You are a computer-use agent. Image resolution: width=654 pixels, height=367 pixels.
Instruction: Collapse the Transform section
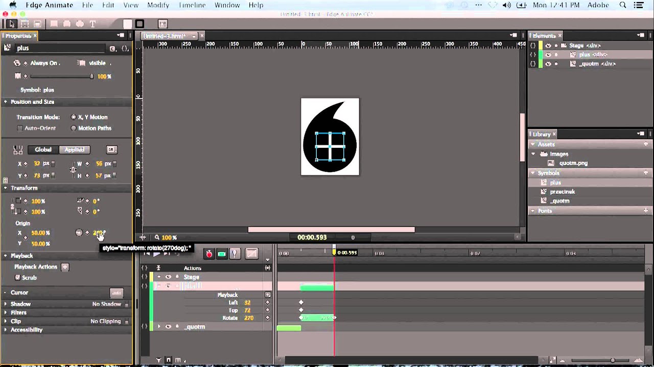[6, 188]
